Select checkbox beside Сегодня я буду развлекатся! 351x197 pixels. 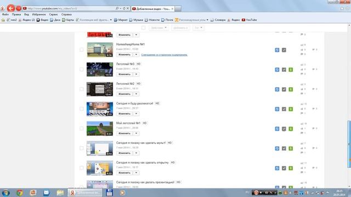pyautogui.click(x=82, y=109)
